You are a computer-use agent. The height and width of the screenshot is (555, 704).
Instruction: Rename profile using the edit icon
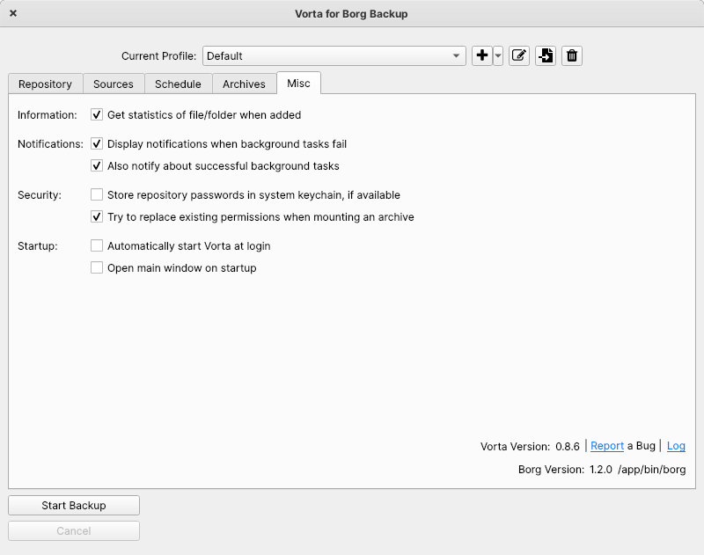tap(519, 55)
